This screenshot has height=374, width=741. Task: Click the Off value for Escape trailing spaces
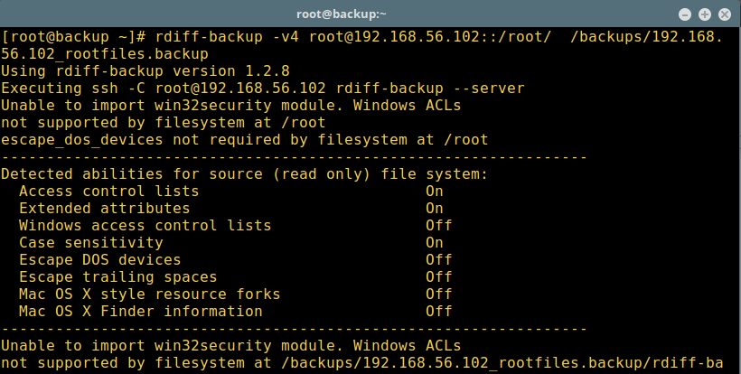pyautogui.click(x=439, y=277)
